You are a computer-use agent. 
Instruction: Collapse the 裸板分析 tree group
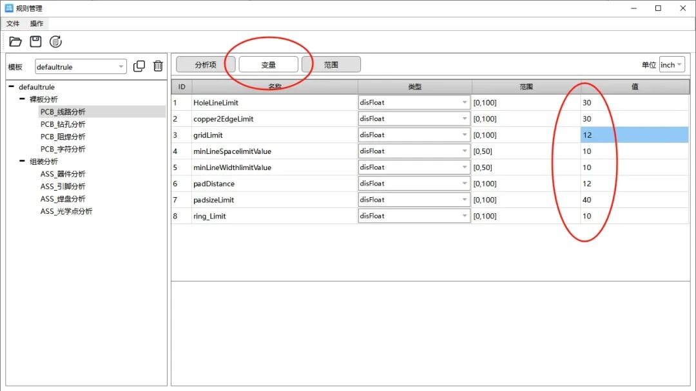[22, 99]
